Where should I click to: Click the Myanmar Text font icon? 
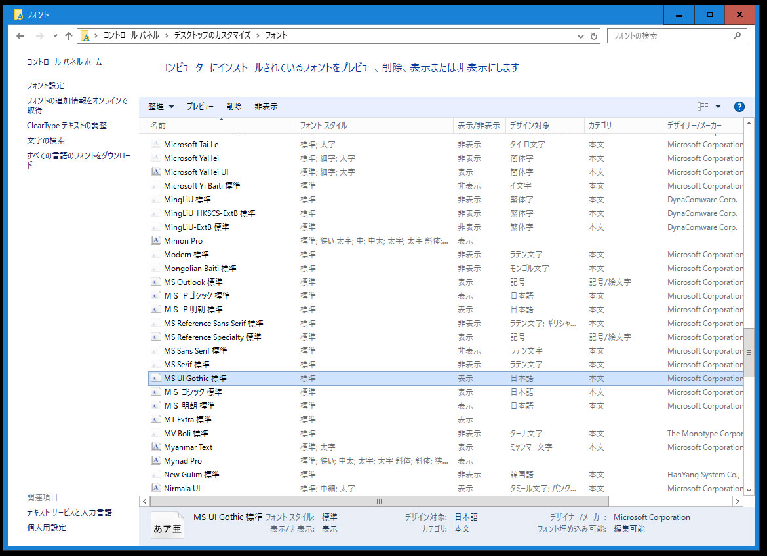[x=155, y=447]
